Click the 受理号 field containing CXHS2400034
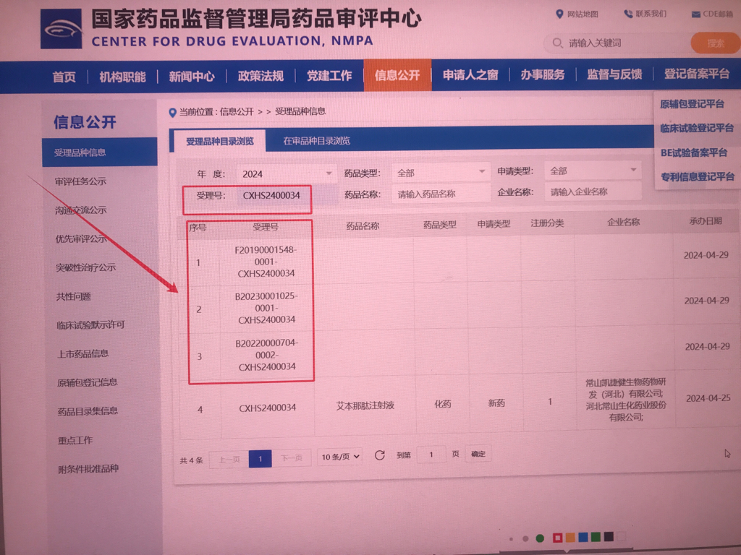The image size is (741, 555). point(287,195)
